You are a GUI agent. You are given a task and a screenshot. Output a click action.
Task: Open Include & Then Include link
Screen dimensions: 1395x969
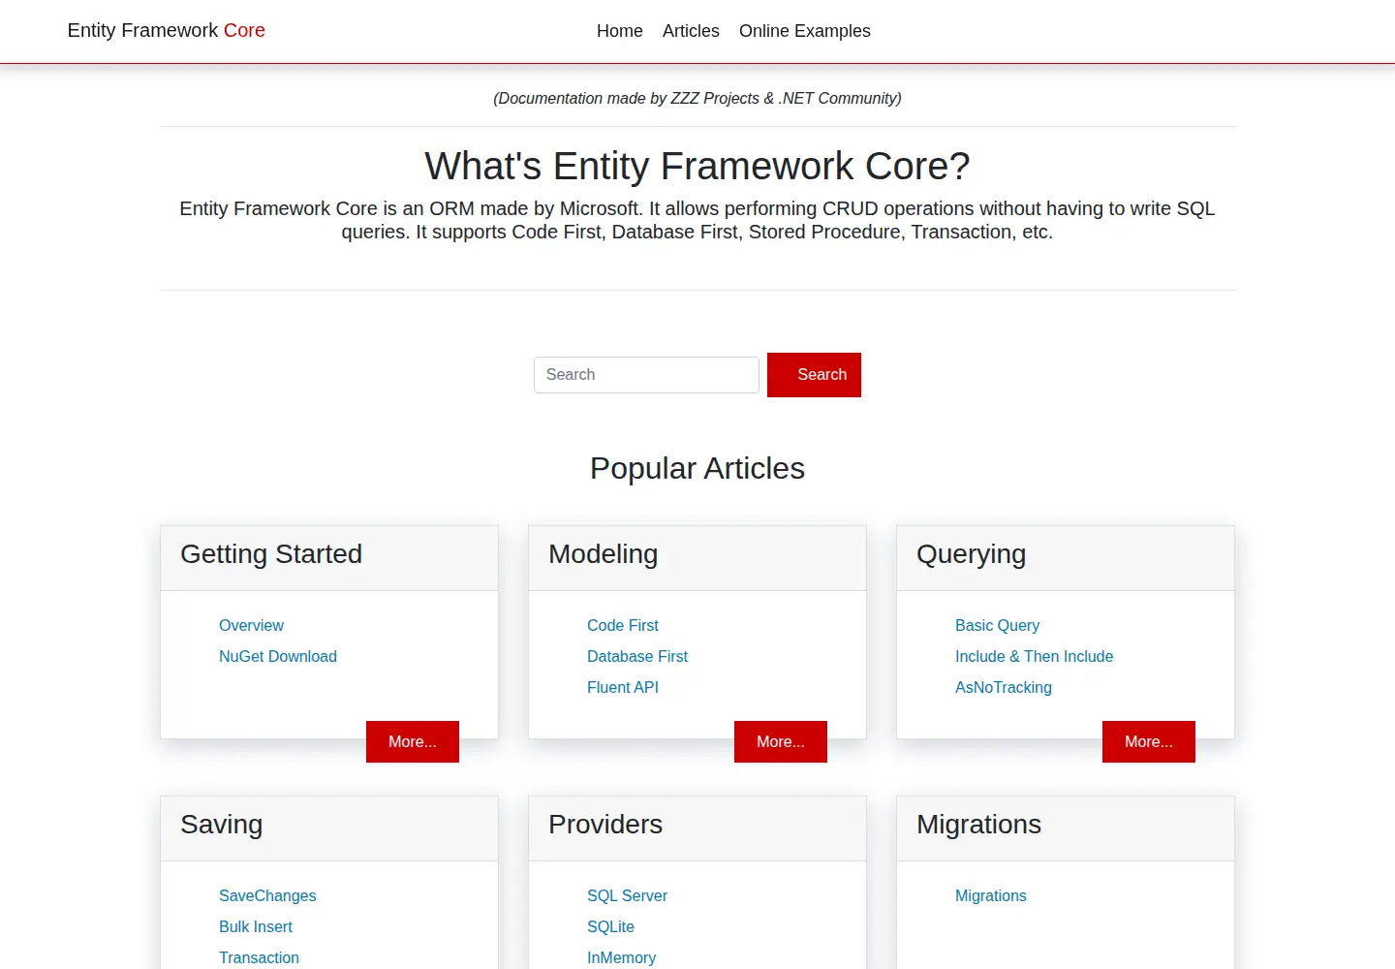(1035, 656)
